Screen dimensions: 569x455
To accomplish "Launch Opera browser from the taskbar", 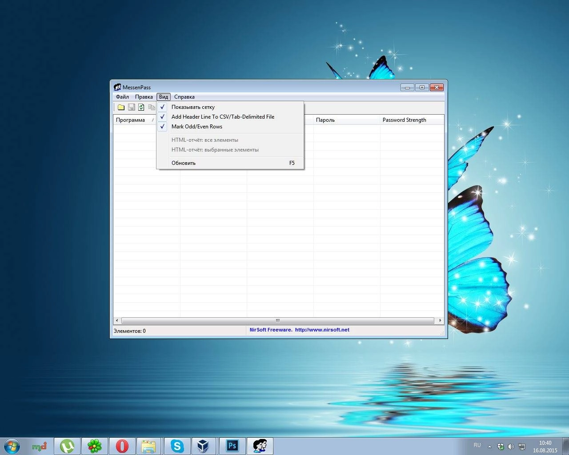I will [122, 446].
